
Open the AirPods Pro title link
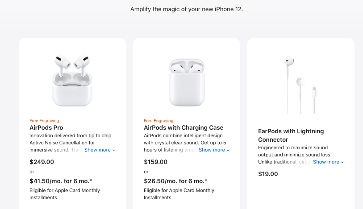coord(46,128)
